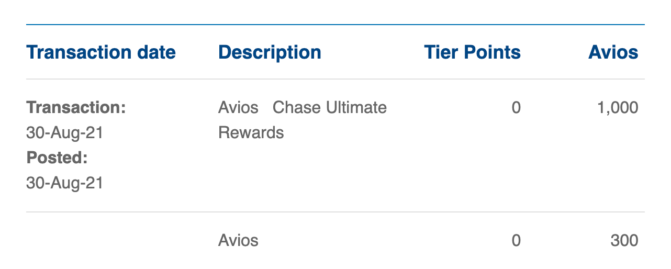Click the Avios word before Chase Ultimate
The image size is (671, 269).
coord(238,108)
